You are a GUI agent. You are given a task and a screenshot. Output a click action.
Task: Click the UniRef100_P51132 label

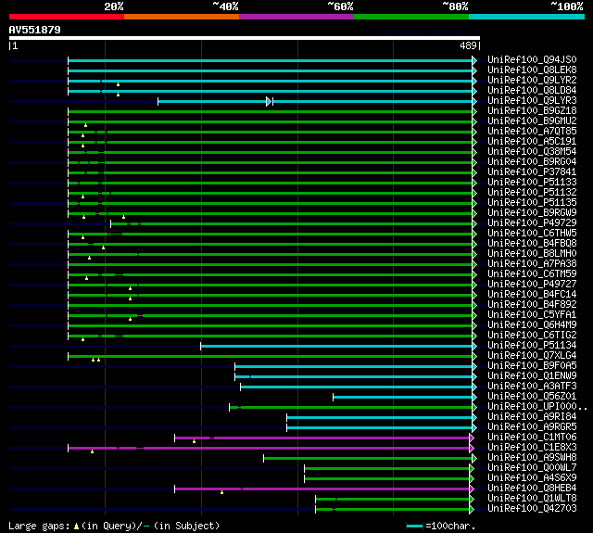click(x=532, y=193)
